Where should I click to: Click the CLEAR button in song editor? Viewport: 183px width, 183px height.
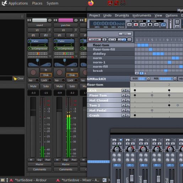(x=95, y=40)
